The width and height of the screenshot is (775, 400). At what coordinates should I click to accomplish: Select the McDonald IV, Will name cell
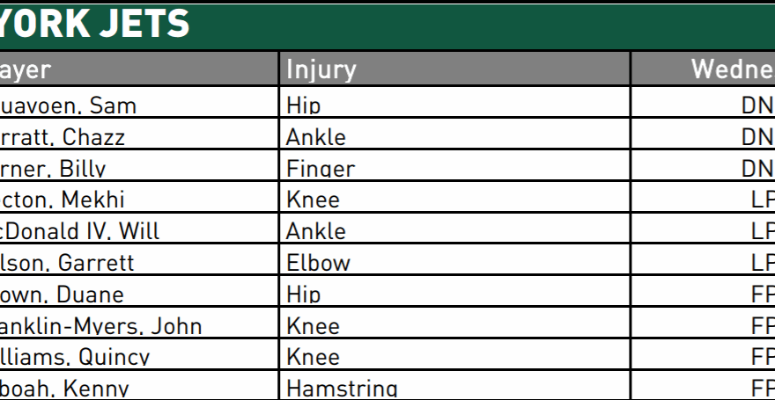pyautogui.click(x=80, y=231)
